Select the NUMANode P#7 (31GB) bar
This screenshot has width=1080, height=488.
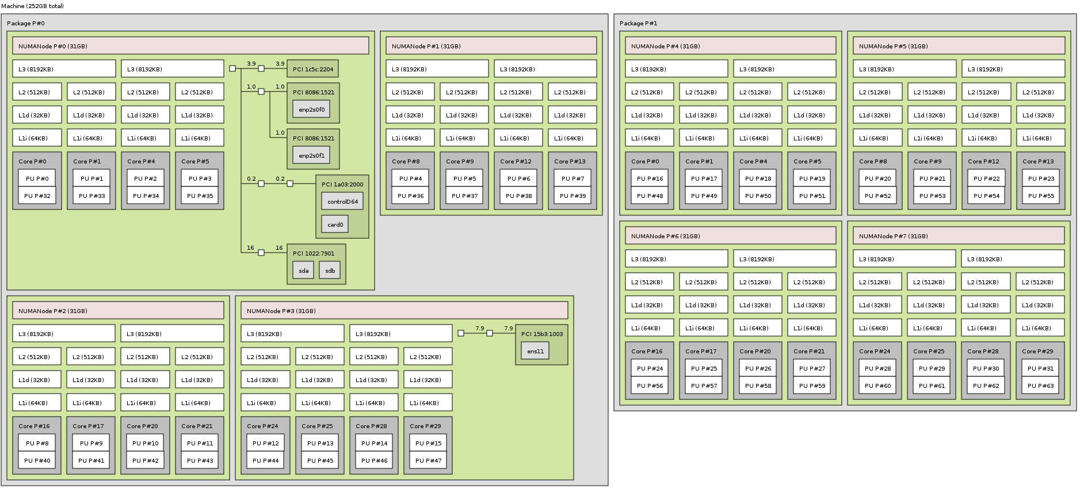959,236
